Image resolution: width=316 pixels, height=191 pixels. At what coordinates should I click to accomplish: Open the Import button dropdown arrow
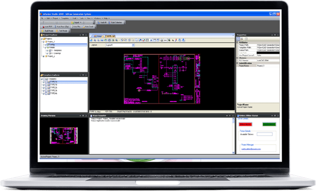click(x=81, y=22)
